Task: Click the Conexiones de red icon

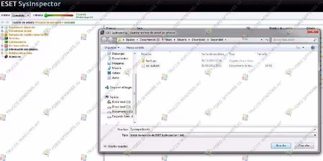Action: (x=6, y=31)
